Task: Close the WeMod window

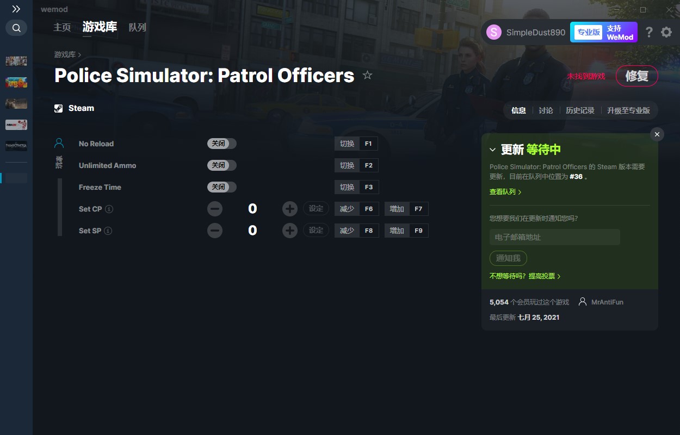Action: [669, 10]
